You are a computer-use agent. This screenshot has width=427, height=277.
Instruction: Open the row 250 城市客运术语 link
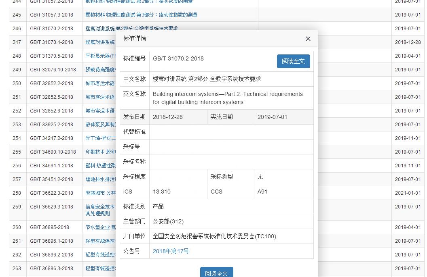click(x=100, y=83)
